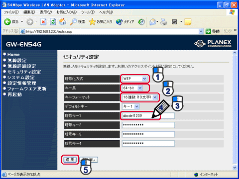Viewport: 239px width, 179px height.
Task: Open the Mail icon dropdown arrow
Action: pyautogui.click(x=157, y=21)
